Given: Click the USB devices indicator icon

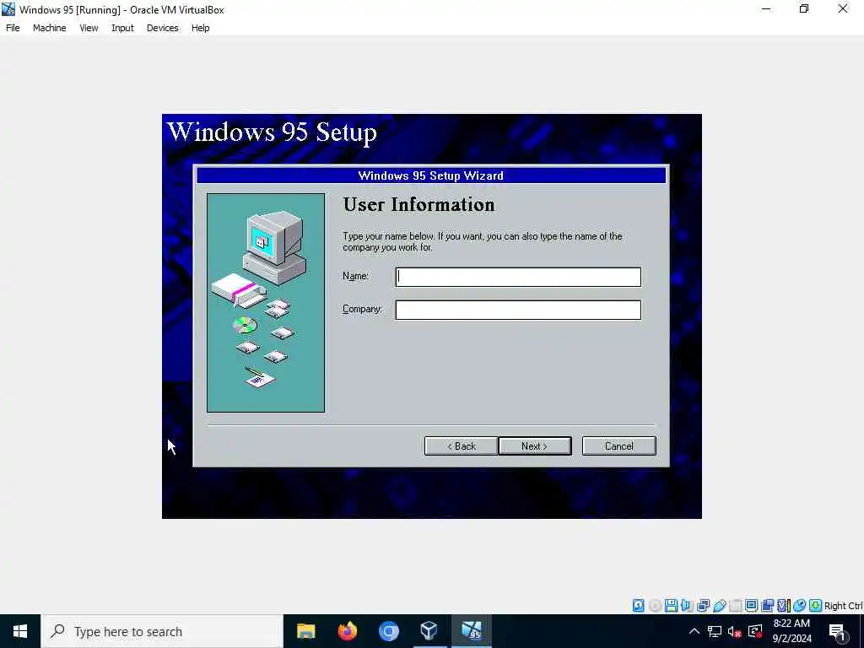Looking at the screenshot, I should pyautogui.click(x=719, y=606).
